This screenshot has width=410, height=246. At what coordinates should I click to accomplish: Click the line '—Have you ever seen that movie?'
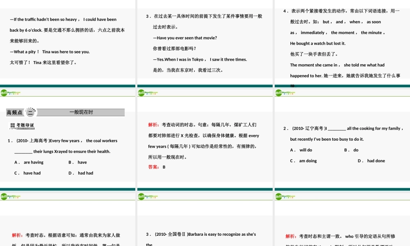[185, 38]
